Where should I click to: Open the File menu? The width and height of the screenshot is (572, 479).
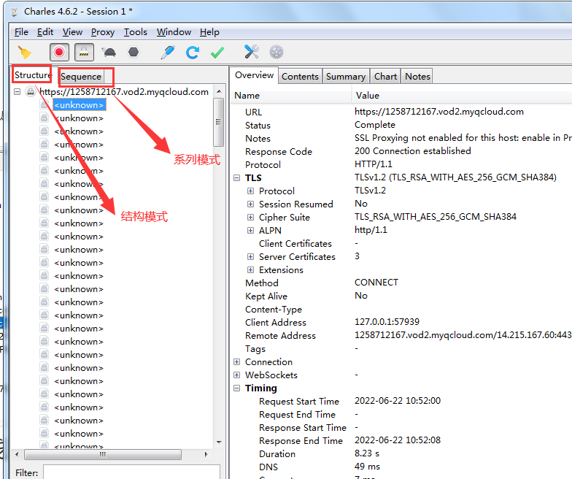[21, 32]
